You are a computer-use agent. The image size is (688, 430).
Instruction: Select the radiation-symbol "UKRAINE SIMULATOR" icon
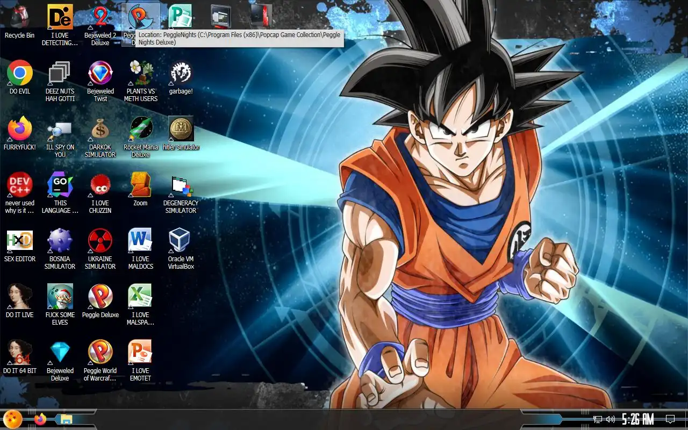tap(101, 249)
